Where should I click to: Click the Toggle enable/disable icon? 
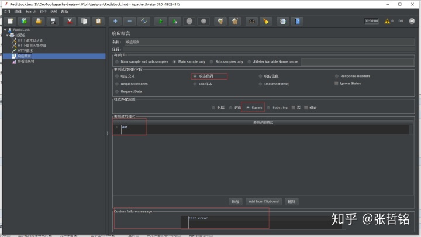click(144, 21)
